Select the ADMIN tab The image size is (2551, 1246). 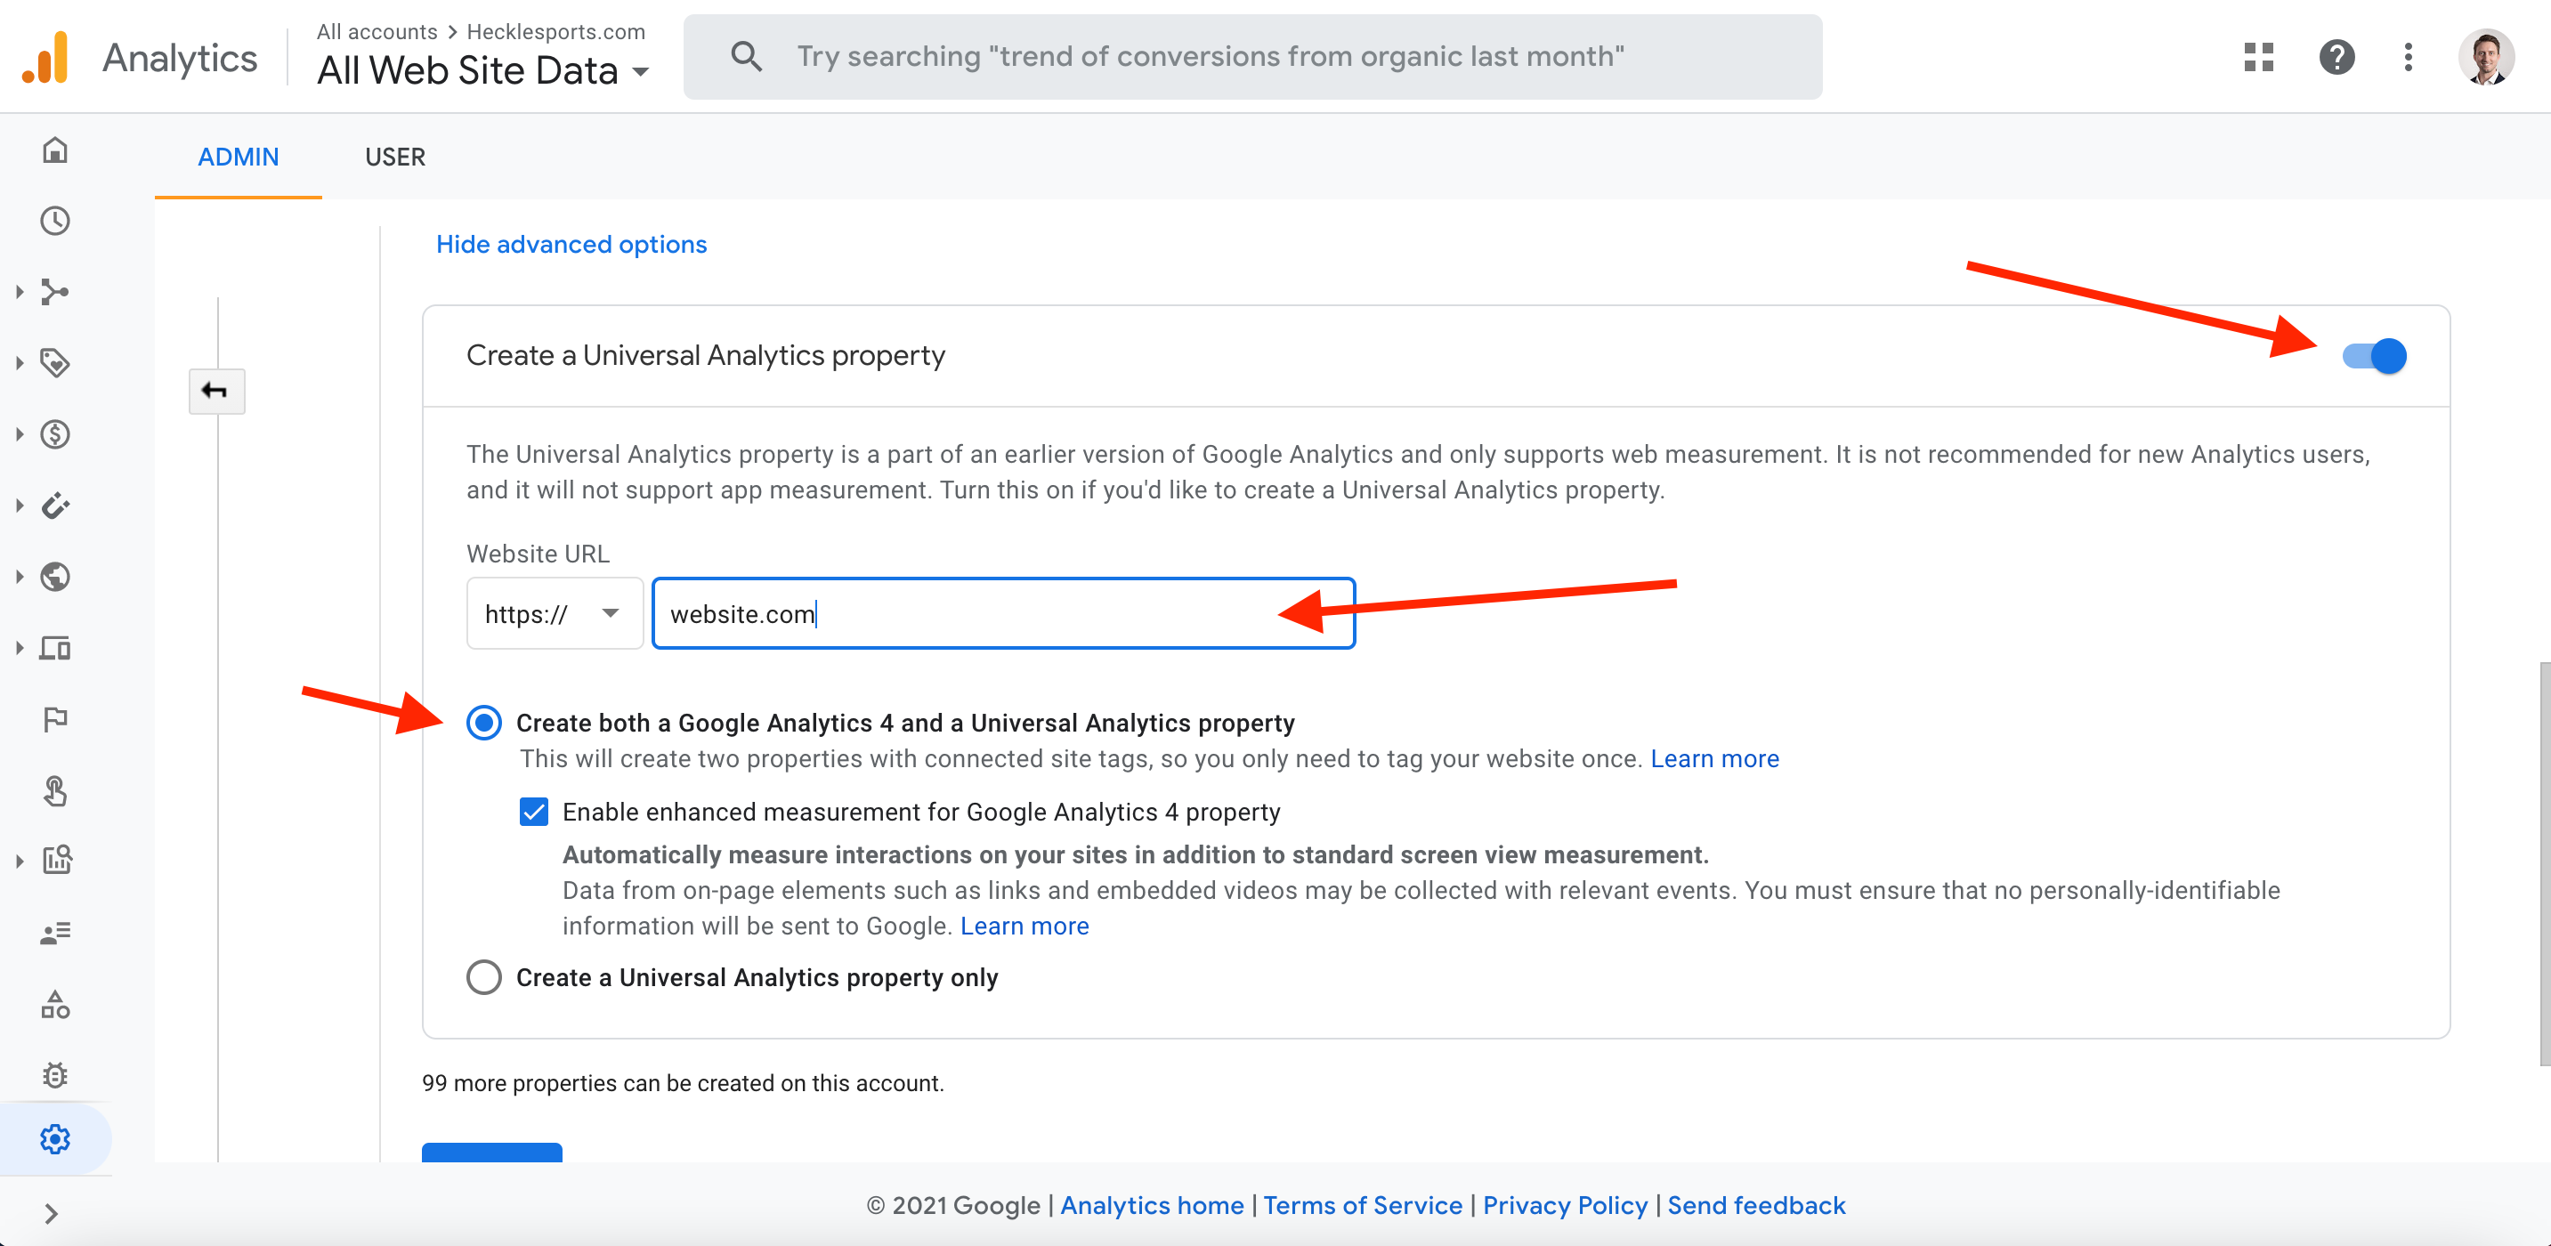[238, 158]
